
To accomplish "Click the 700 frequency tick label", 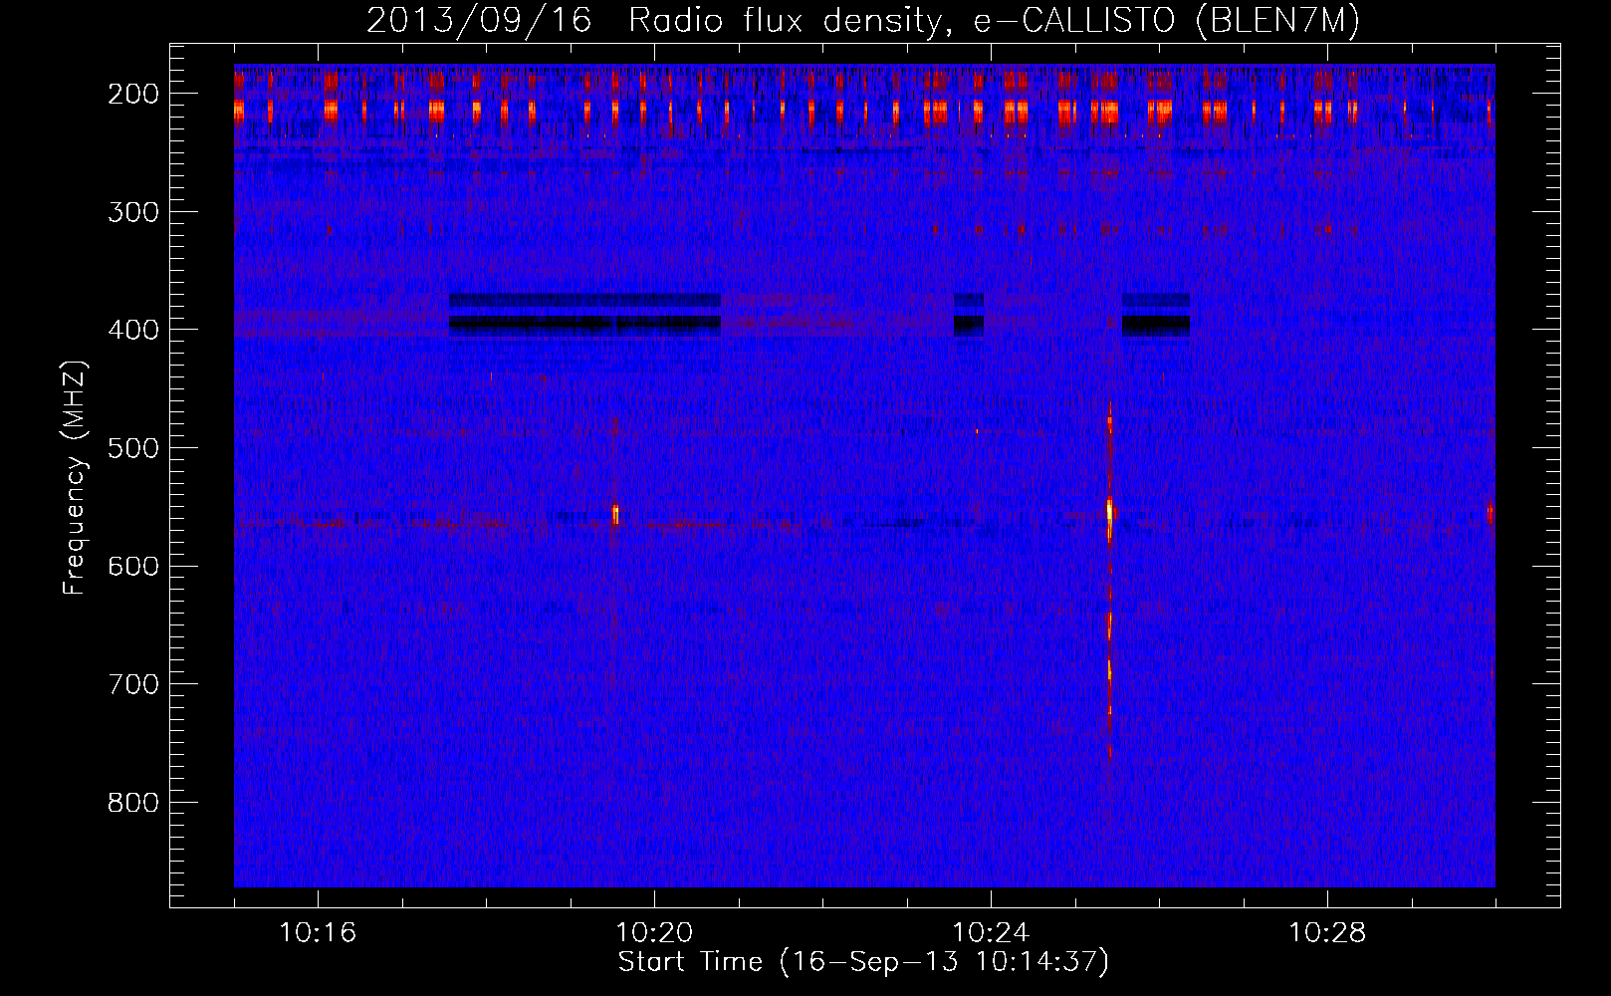I will pos(133,684).
